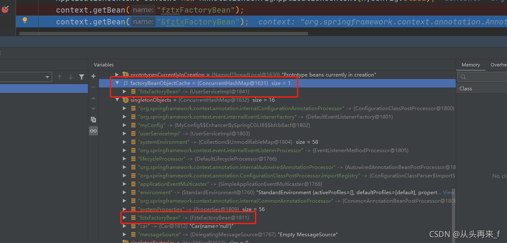Click the View link on environment row
Screen dimensions: 507x243
449,193
